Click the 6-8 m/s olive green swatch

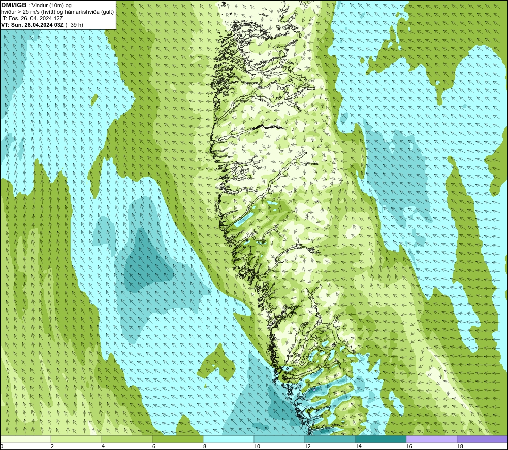(177, 439)
